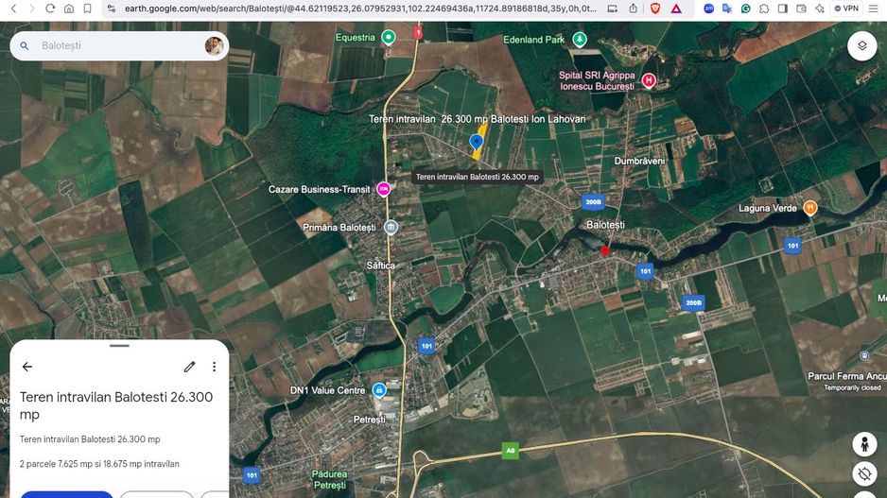887x498 pixels.
Task: Click the Petrești place label
Action: pos(370,420)
